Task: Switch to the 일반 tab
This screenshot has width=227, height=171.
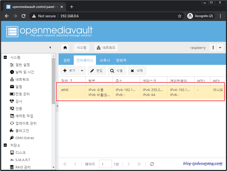Action: [x=67, y=60]
